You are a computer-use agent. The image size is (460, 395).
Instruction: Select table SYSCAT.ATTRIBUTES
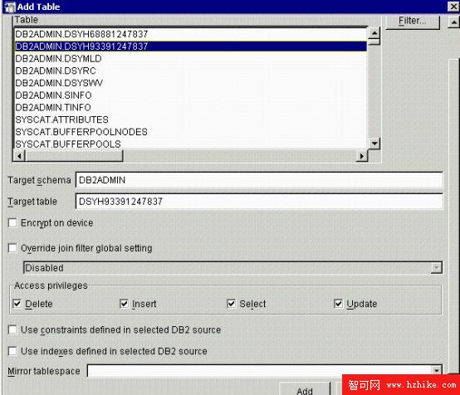190,119
